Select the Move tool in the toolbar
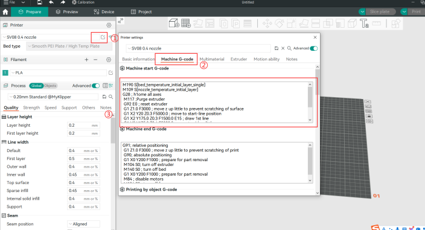Viewport: 425px width, 230px height. pos(267,24)
